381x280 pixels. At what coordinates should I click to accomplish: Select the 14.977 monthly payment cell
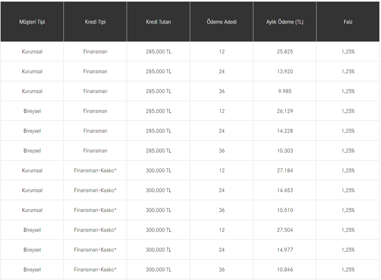[285, 250]
